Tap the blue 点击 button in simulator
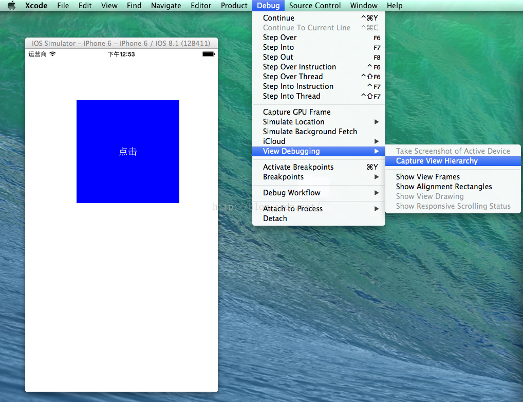Viewport: 523px width, 402px height. tap(128, 152)
